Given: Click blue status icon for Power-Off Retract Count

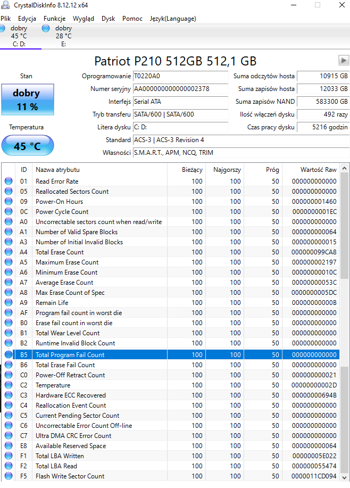Looking at the screenshot, I should pyautogui.click(x=9, y=375).
